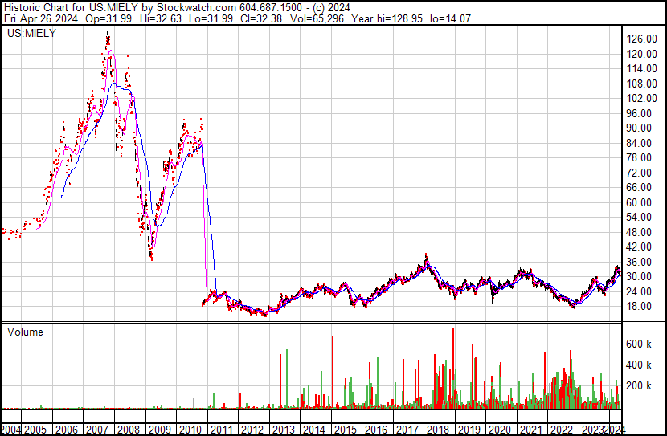The image size is (667, 436).
Task: Click the 24.00 price axis label
Action: click(x=639, y=291)
